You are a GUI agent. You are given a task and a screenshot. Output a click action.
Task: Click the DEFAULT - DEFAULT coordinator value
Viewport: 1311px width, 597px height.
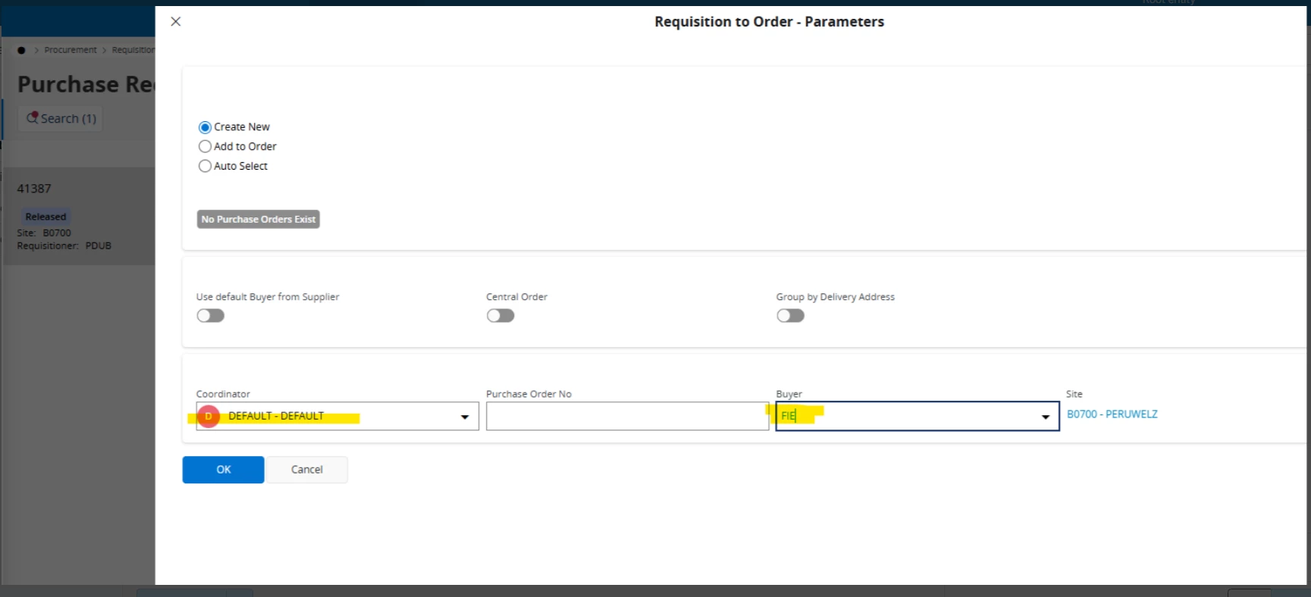[x=276, y=416]
